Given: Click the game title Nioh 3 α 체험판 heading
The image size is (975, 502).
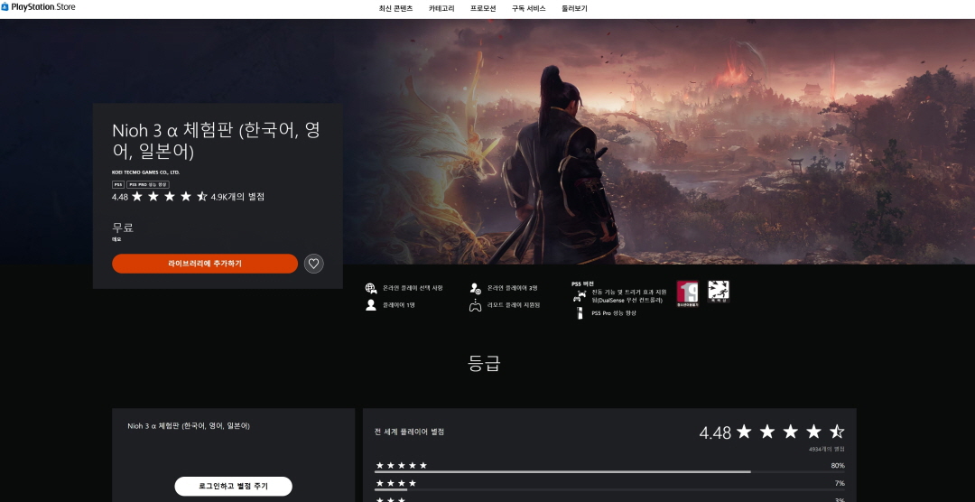Looking at the screenshot, I should (x=217, y=141).
